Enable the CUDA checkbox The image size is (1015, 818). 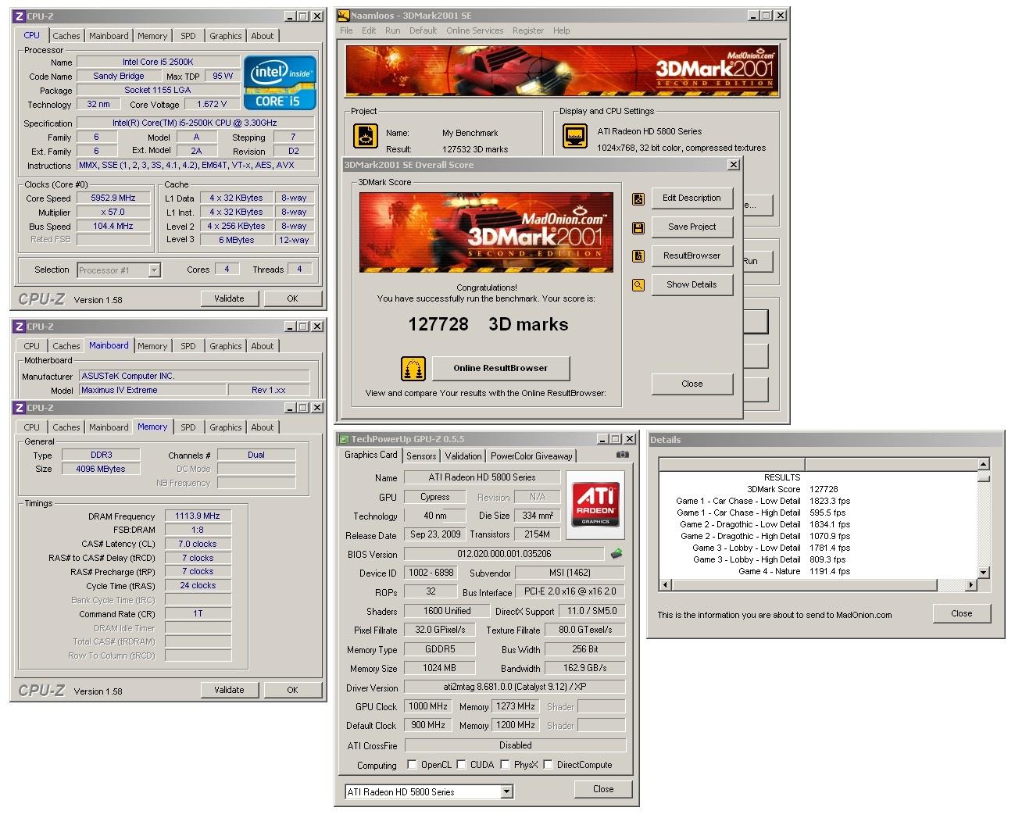pyautogui.click(x=461, y=765)
